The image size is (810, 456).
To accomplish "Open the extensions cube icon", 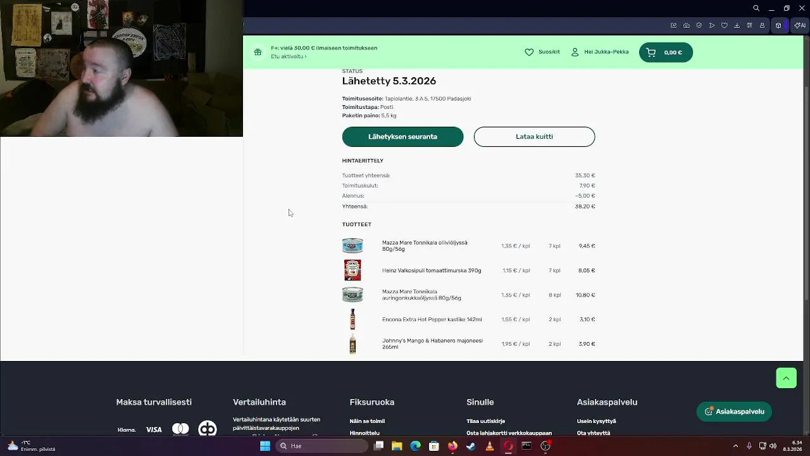I will [x=779, y=25].
